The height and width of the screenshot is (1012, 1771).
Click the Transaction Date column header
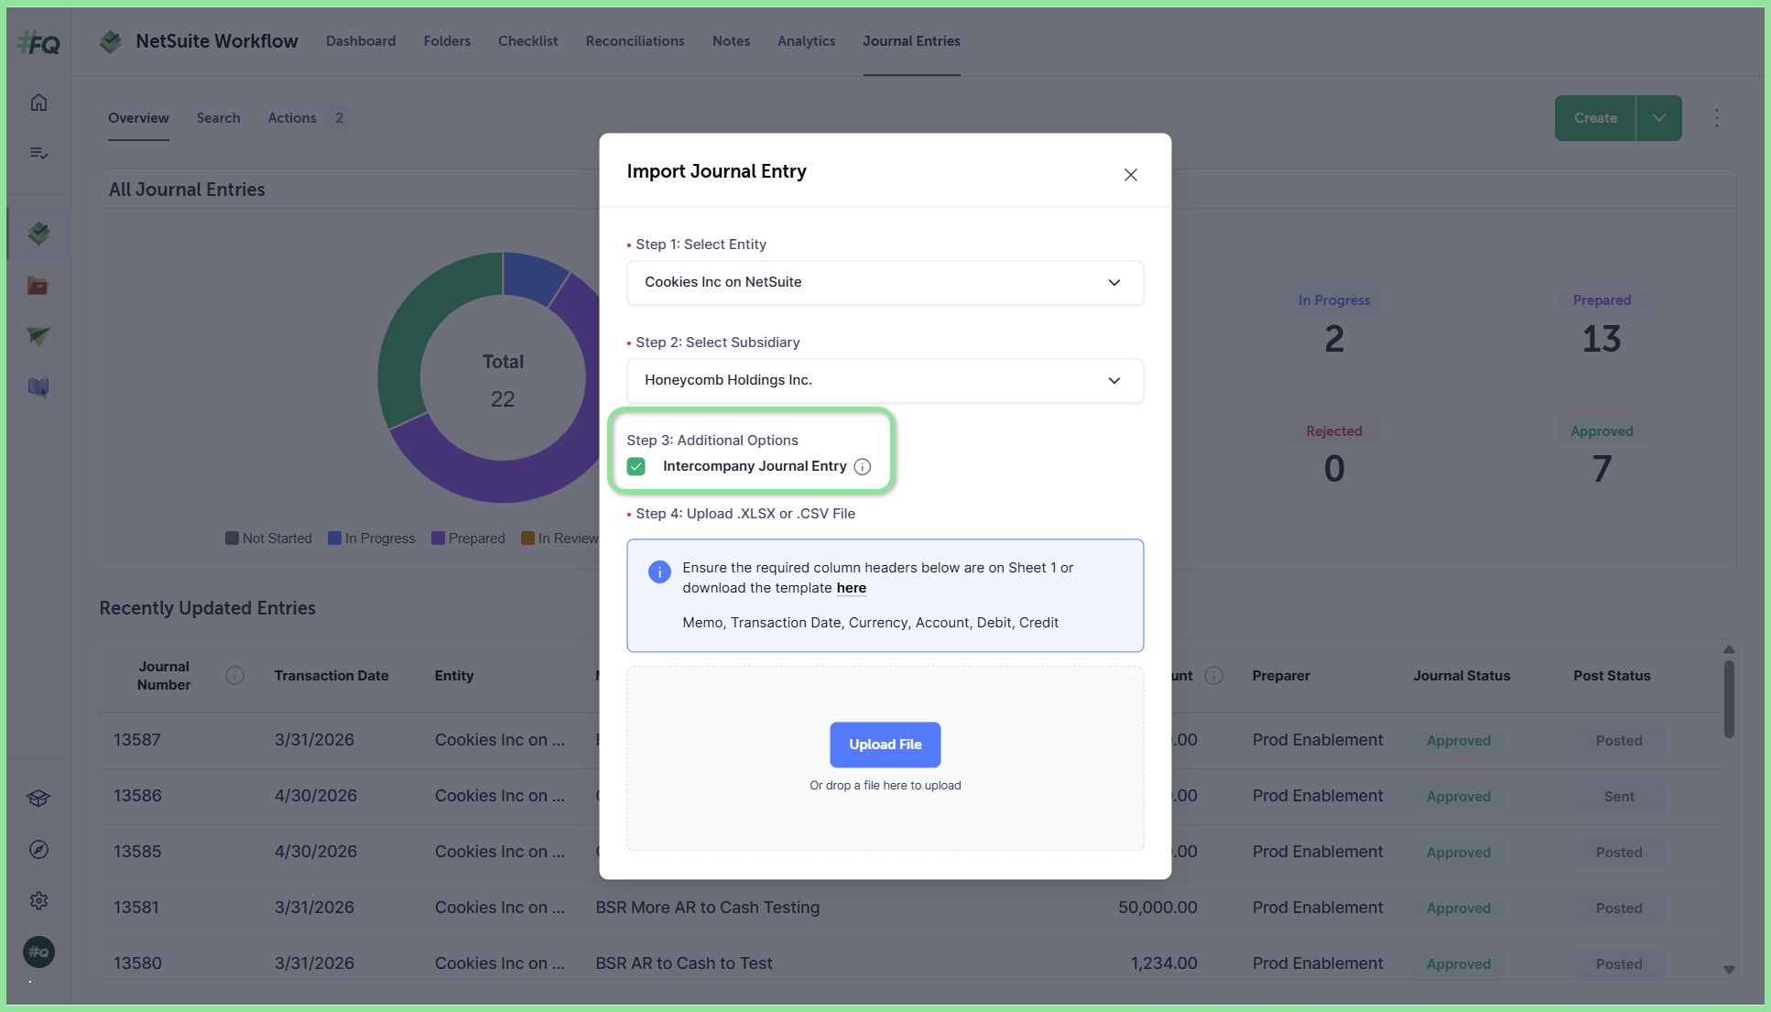[x=331, y=676]
